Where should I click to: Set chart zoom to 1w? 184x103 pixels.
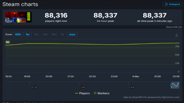[28, 34]
